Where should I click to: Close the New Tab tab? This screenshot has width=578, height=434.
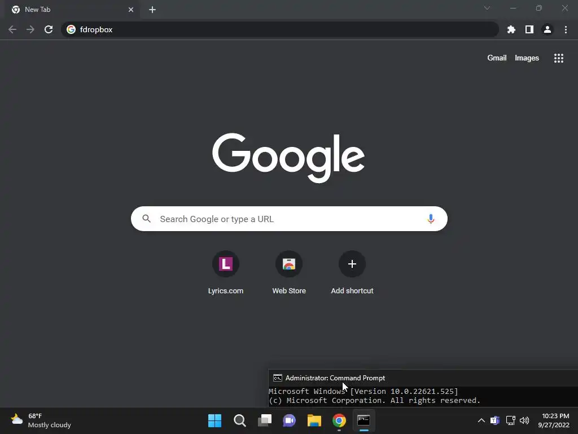(131, 10)
